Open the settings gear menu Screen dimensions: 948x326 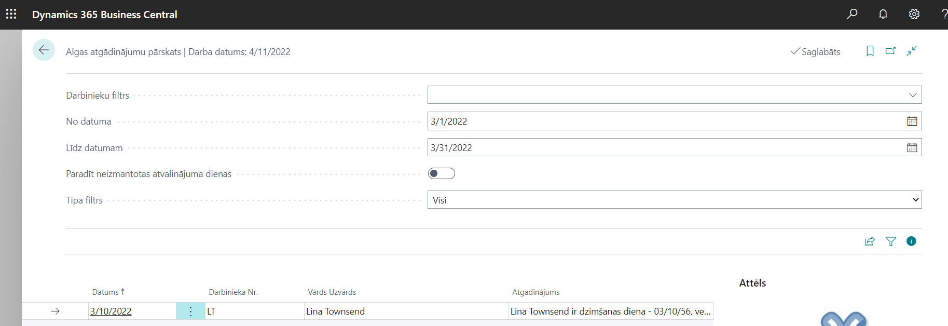pos(914,14)
